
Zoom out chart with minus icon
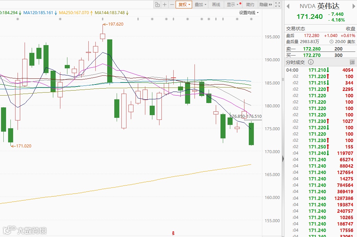click(172, 5)
